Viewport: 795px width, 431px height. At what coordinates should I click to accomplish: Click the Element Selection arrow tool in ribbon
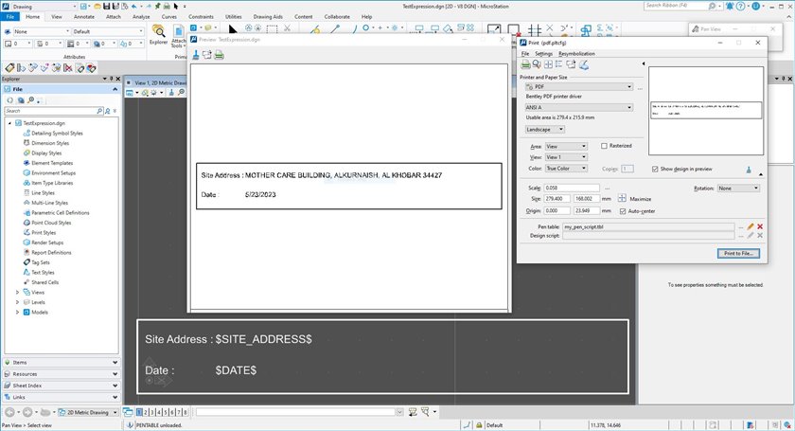pyautogui.click(x=233, y=29)
